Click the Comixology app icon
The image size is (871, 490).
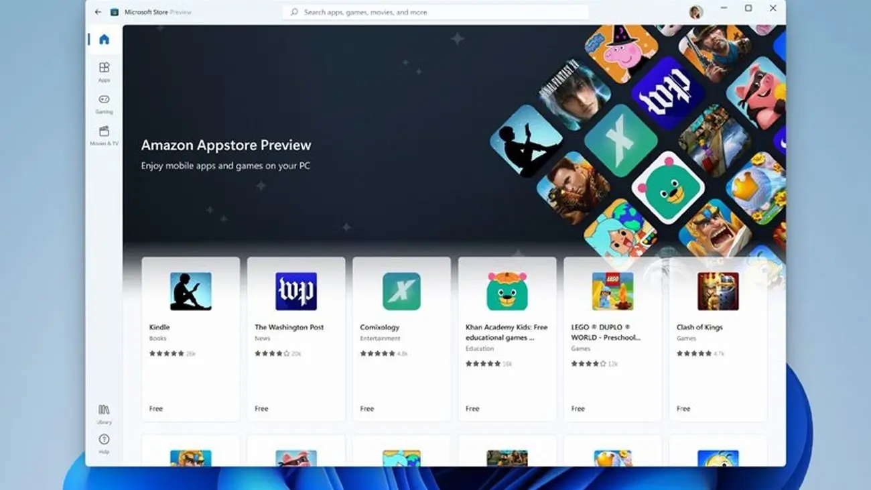[401, 291]
